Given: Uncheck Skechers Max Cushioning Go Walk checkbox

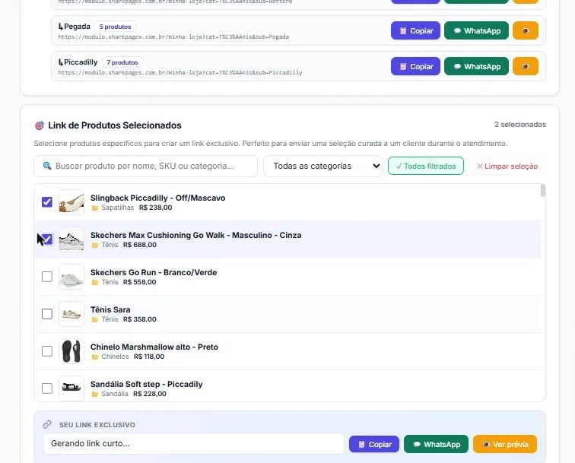Looking at the screenshot, I should [47, 239].
